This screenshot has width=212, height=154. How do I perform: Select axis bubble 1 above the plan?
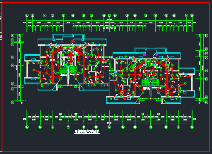click(x=27, y=15)
